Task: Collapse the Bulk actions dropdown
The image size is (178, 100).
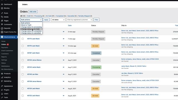Action: [31, 20]
